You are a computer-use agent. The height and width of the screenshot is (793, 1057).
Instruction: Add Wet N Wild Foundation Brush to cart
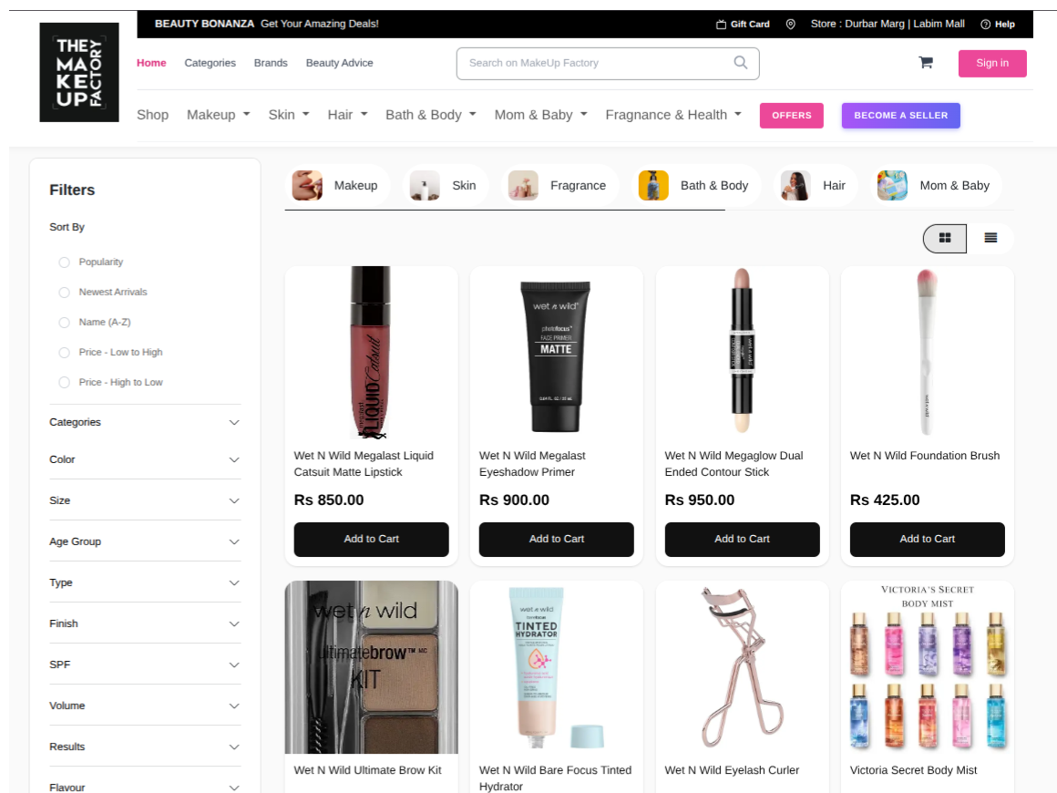[928, 540]
